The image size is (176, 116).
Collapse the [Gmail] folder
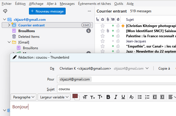point(9,42)
